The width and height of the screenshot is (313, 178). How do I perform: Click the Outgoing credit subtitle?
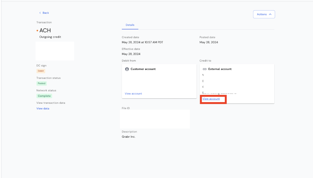(50, 37)
